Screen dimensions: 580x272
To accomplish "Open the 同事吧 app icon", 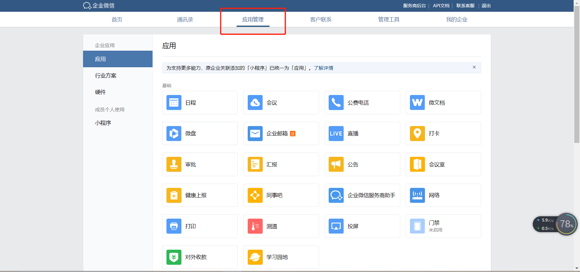I will tap(255, 195).
